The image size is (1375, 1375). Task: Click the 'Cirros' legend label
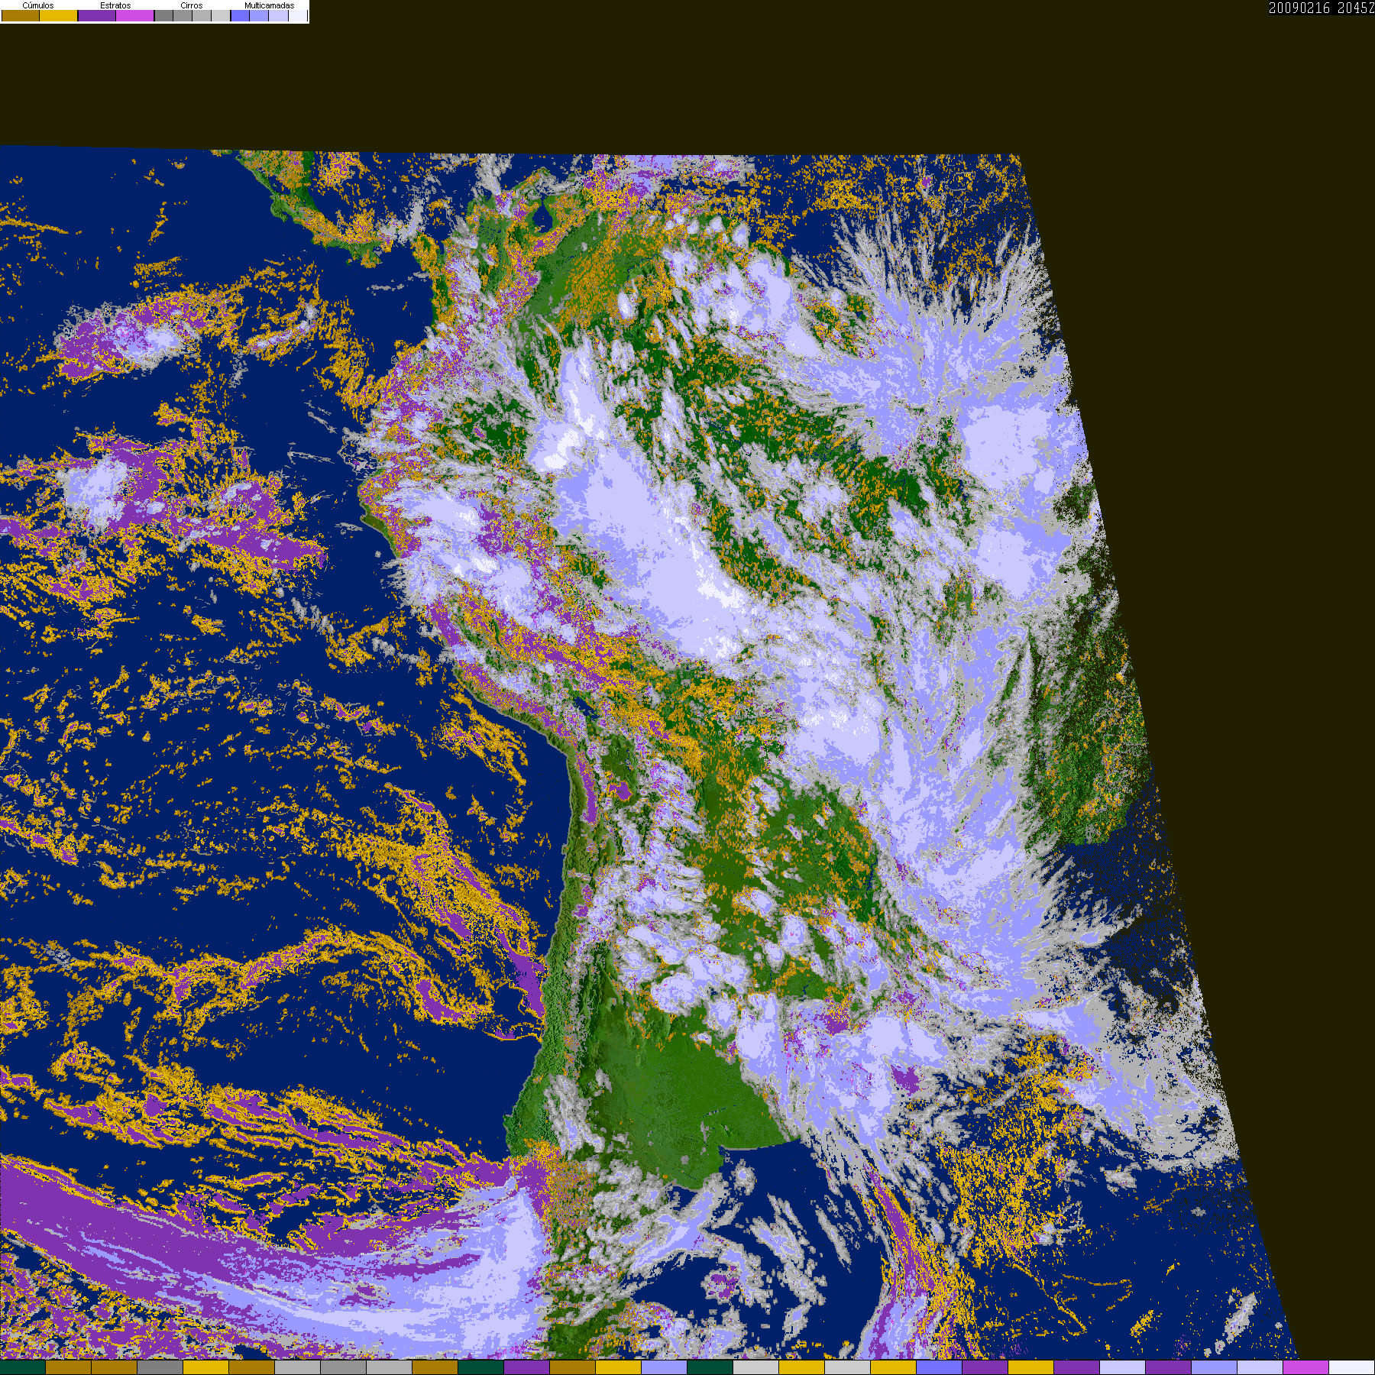192,5
